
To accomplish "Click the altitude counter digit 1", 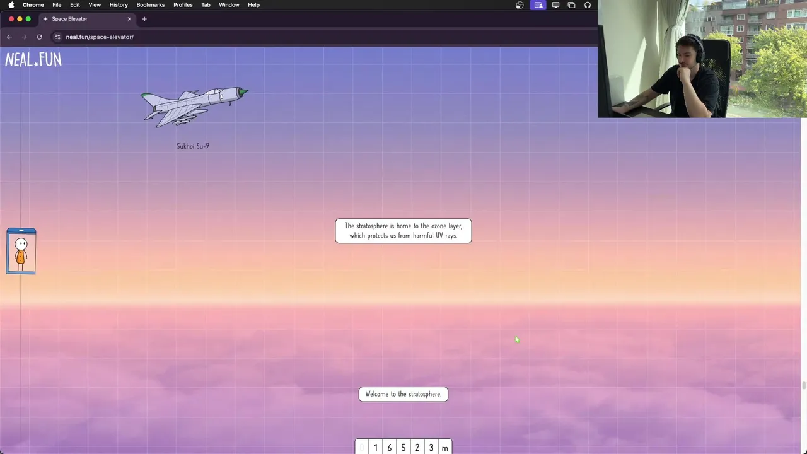I will (x=376, y=448).
